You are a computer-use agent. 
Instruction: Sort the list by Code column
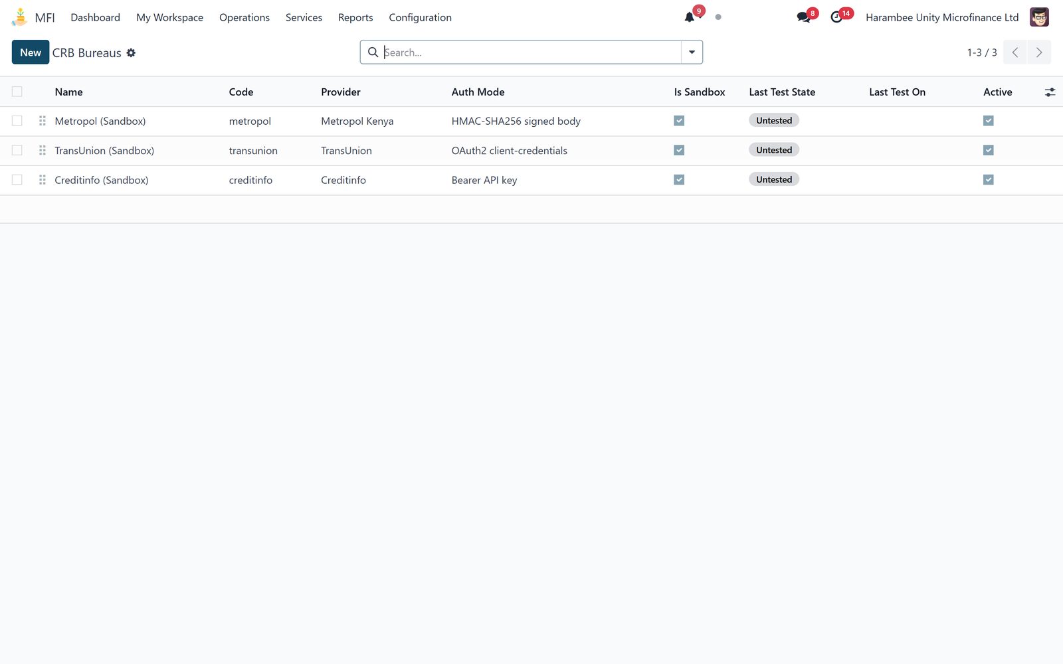click(x=241, y=92)
